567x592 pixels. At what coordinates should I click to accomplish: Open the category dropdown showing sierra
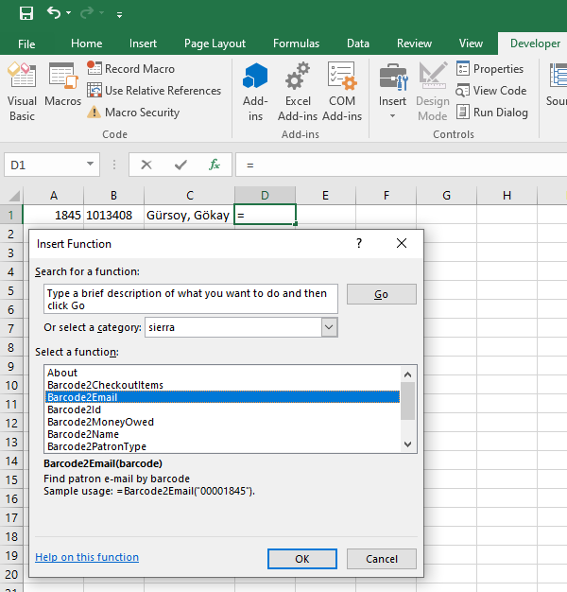[330, 327]
